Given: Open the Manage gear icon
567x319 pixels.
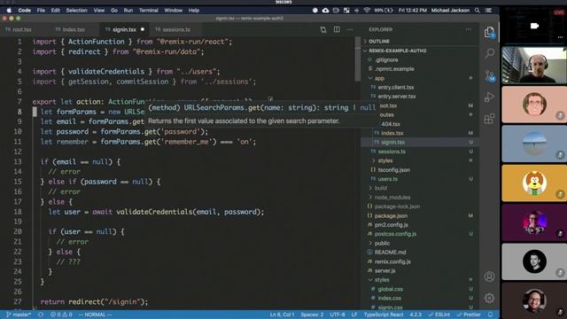Looking at the screenshot, I should click(489, 298).
